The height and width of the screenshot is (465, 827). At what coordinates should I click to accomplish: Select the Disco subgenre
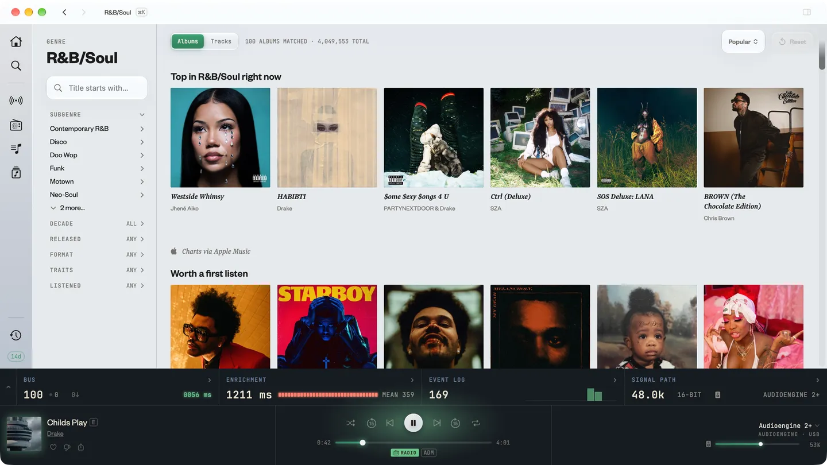pos(97,142)
